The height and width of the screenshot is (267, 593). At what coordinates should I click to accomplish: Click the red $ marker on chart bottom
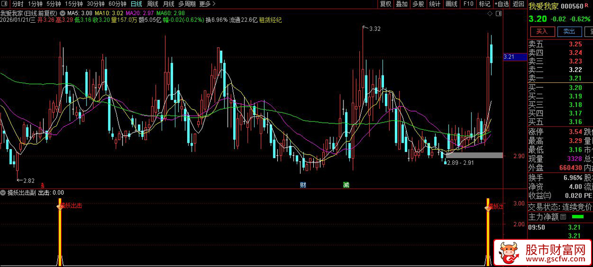(x=42, y=185)
